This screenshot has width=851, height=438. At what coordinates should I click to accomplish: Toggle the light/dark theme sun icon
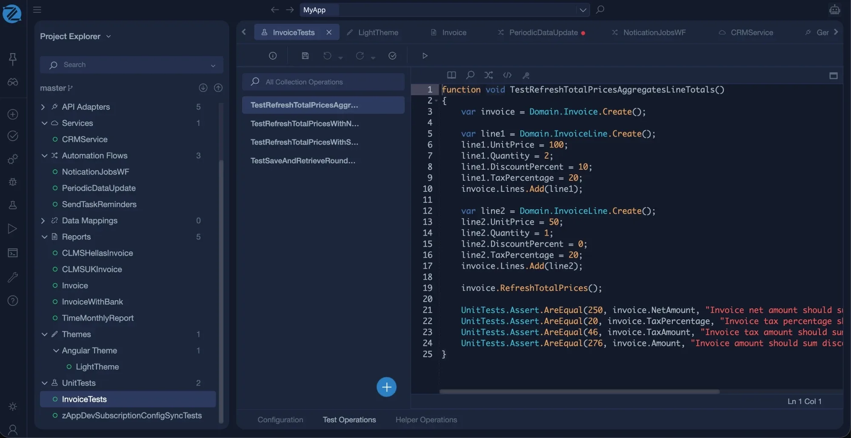(13, 407)
